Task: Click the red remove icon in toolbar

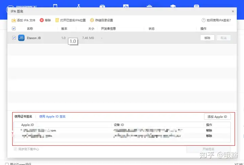Action: pos(42,20)
